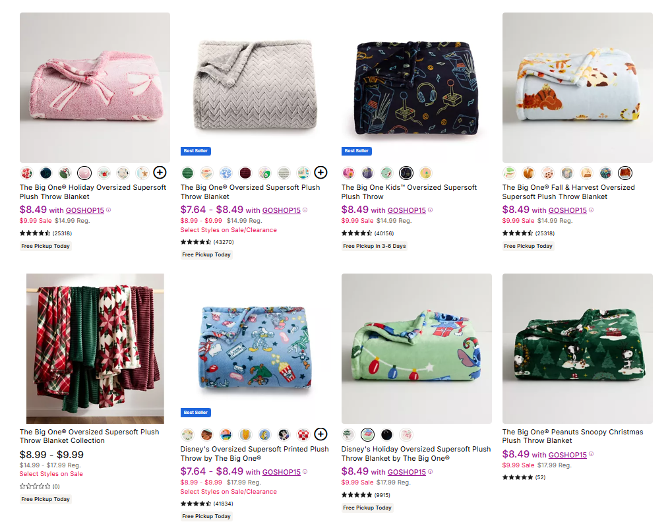Show more Disney printed throw color options
Viewport: 670px width, 528px height.
click(x=320, y=434)
